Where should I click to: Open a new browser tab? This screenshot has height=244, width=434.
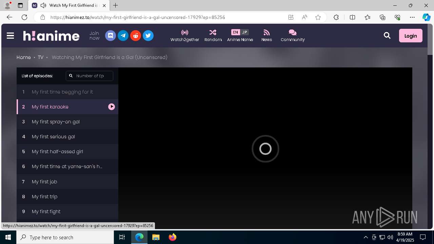(x=115, y=5)
